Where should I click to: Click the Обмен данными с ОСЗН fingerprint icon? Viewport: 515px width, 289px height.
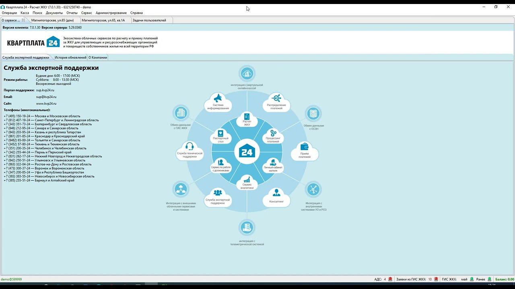tap(313, 114)
